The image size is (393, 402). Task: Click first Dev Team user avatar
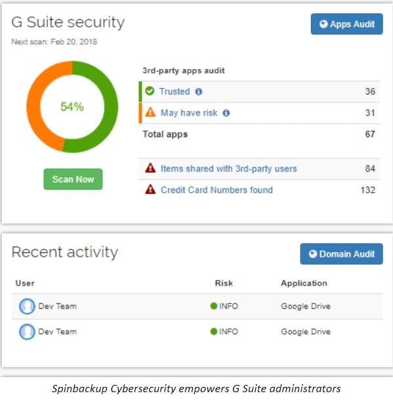[x=27, y=306]
